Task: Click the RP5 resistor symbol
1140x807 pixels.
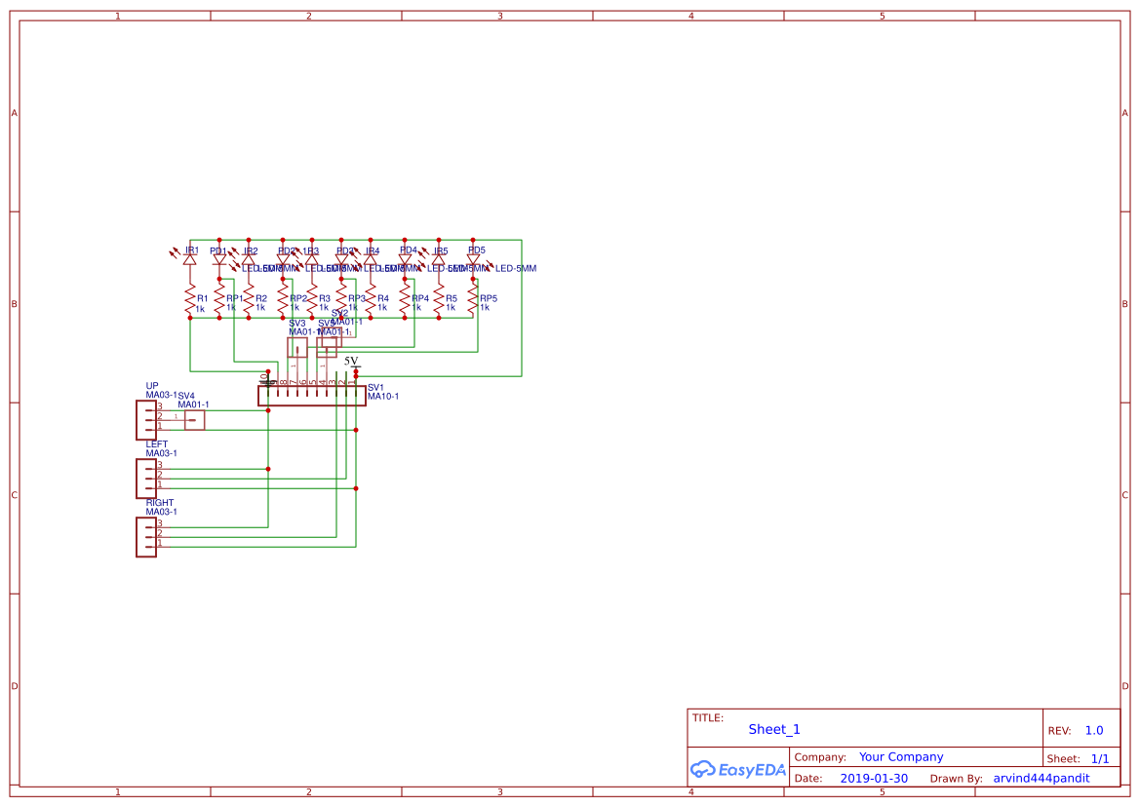Action: click(x=472, y=298)
